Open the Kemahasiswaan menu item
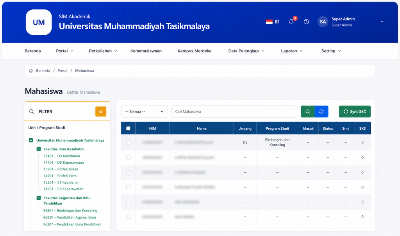 pyautogui.click(x=146, y=51)
